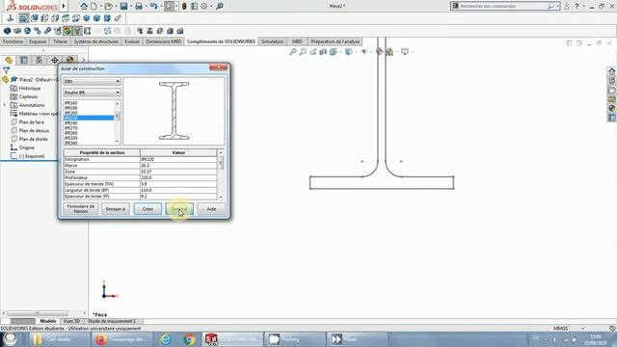Click the properties table scrollbar
Viewport: 617px width, 347px height.
pos(221,174)
